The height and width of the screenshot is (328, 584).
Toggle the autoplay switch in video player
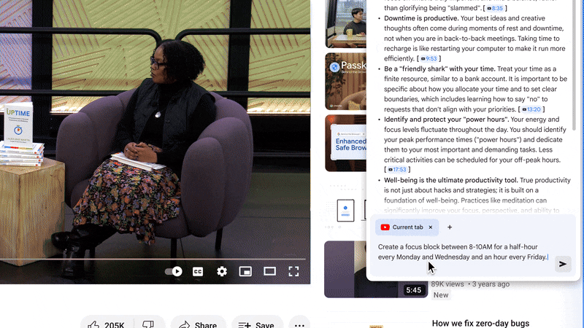tap(174, 271)
